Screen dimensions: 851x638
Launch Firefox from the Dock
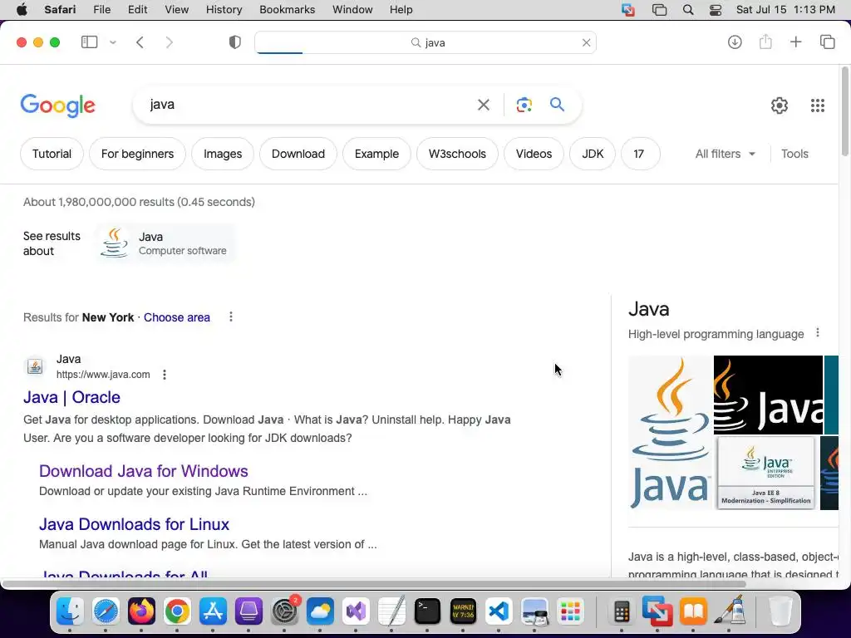[x=141, y=611]
